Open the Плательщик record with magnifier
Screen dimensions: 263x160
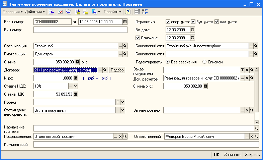tap(125, 54)
